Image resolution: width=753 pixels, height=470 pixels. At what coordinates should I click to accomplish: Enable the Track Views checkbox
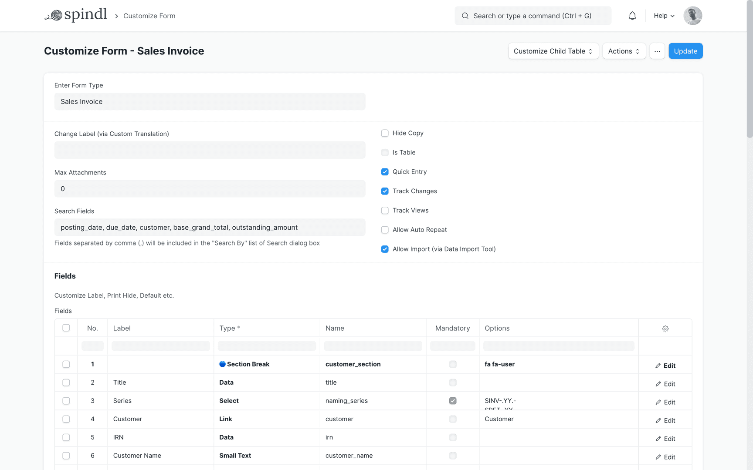385,210
